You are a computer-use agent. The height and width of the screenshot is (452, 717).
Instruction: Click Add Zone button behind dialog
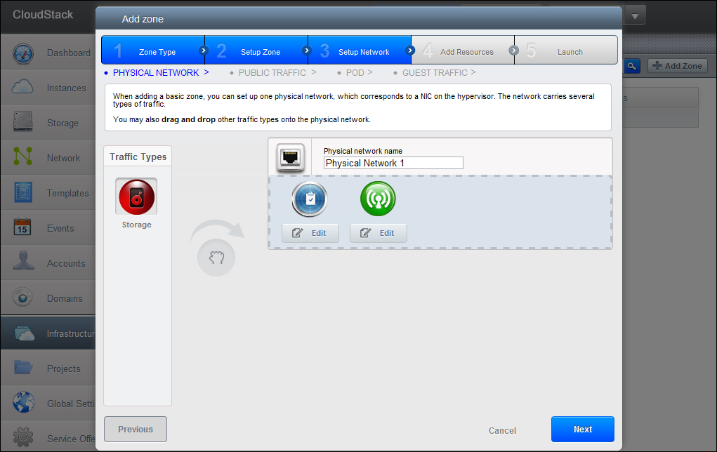tap(677, 65)
